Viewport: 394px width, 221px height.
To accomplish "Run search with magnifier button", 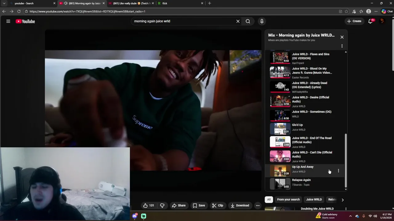I will point(248,21).
